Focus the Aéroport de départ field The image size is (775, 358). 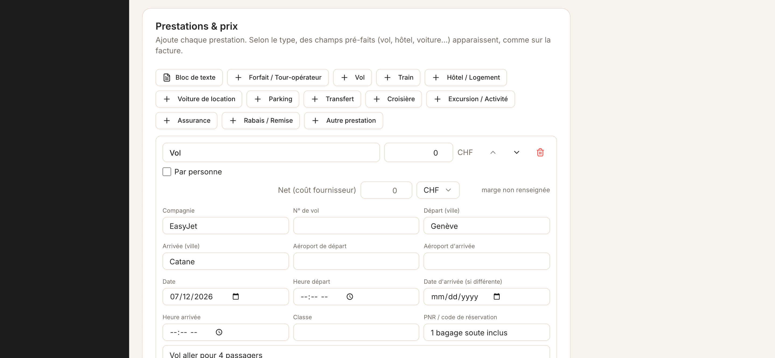pos(356,261)
